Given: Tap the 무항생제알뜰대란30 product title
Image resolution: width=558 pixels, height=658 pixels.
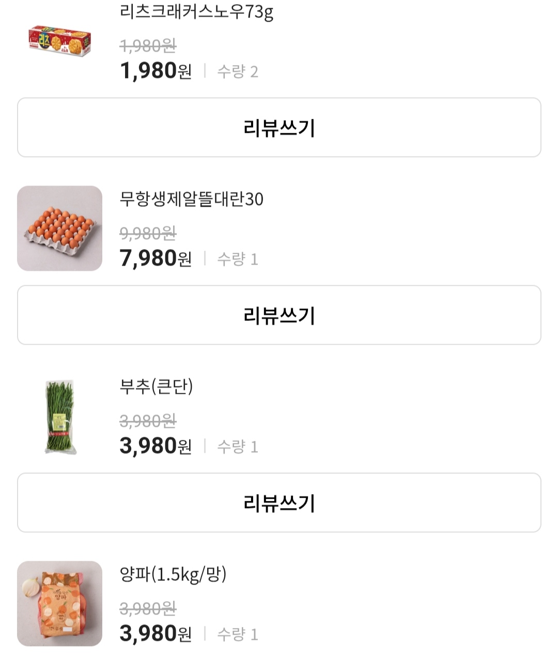Looking at the screenshot, I should (x=191, y=199).
